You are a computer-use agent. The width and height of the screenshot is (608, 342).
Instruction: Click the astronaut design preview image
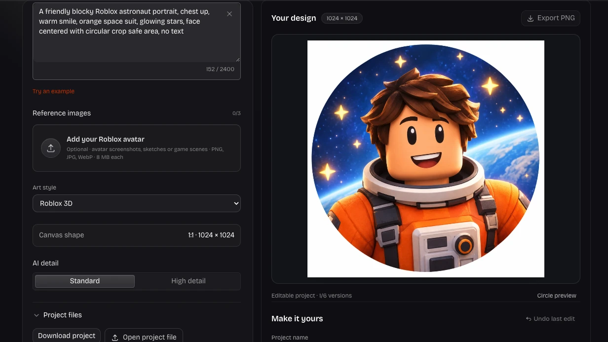(x=426, y=159)
